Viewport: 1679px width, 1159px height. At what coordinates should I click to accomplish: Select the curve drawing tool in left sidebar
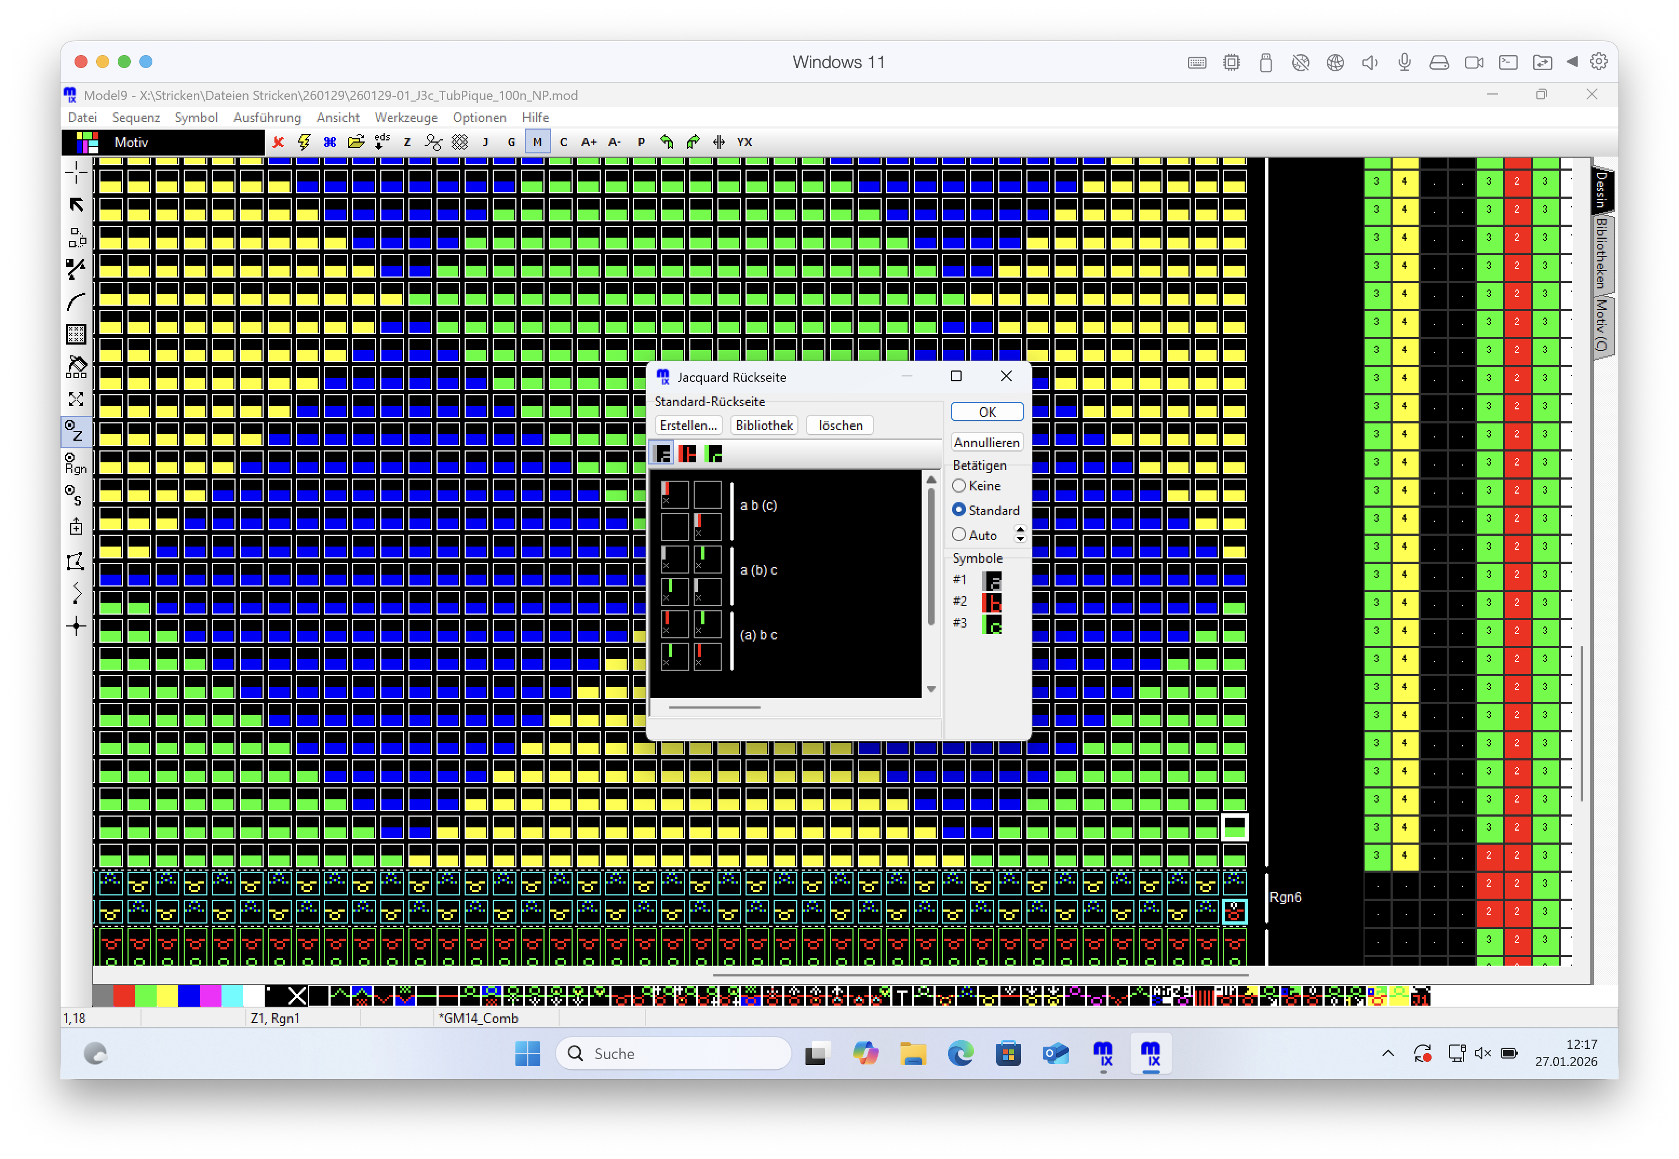click(76, 301)
